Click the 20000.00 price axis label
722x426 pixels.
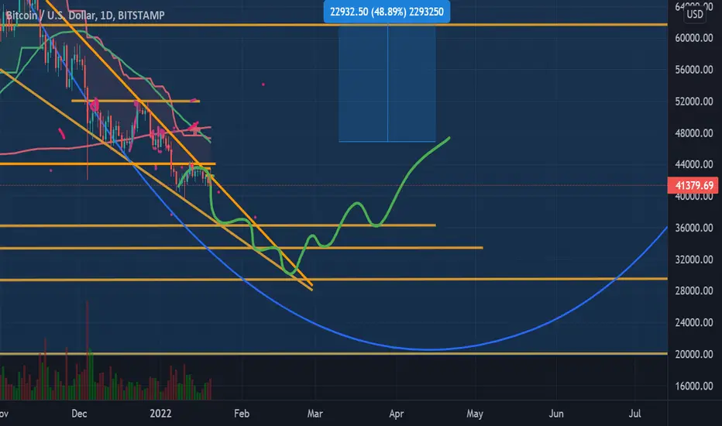tap(693, 355)
